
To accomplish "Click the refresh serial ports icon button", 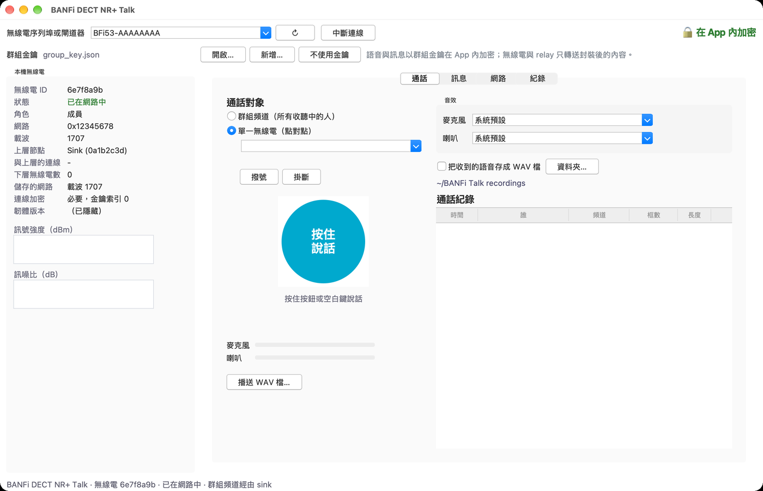I will coord(295,33).
